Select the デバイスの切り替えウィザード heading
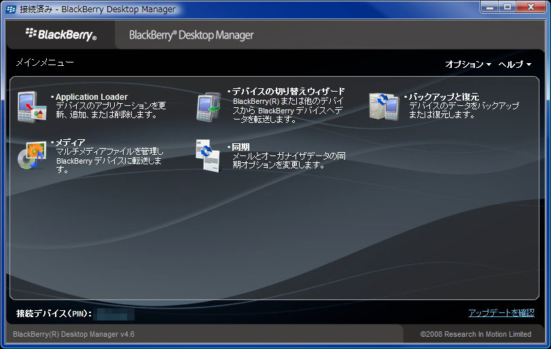Image resolution: width=551 pixels, height=349 pixels. [x=288, y=91]
